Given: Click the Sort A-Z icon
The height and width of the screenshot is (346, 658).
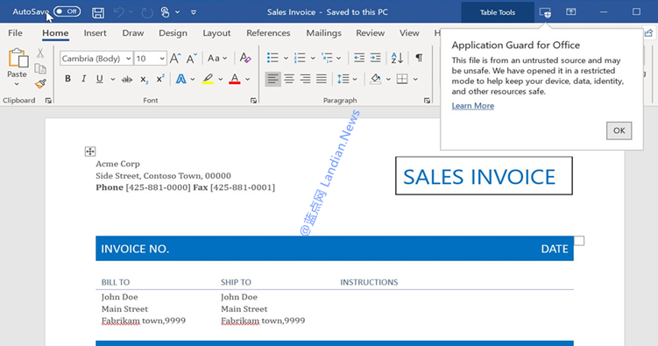Looking at the screenshot, I should pyautogui.click(x=397, y=58).
